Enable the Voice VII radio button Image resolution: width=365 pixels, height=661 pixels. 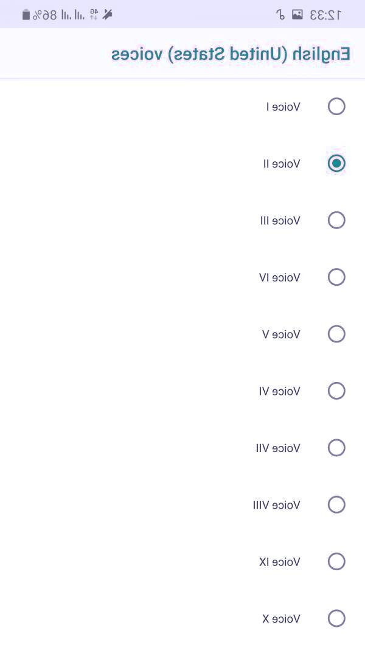[x=336, y=448]
